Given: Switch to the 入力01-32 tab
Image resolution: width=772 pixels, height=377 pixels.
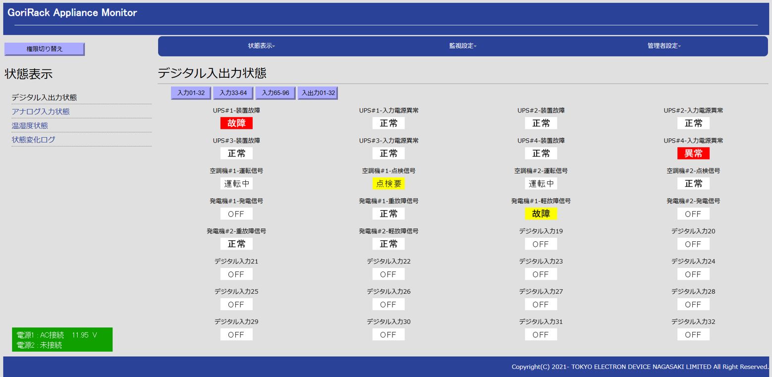Looking at the screenshot, I should [191, 93].
